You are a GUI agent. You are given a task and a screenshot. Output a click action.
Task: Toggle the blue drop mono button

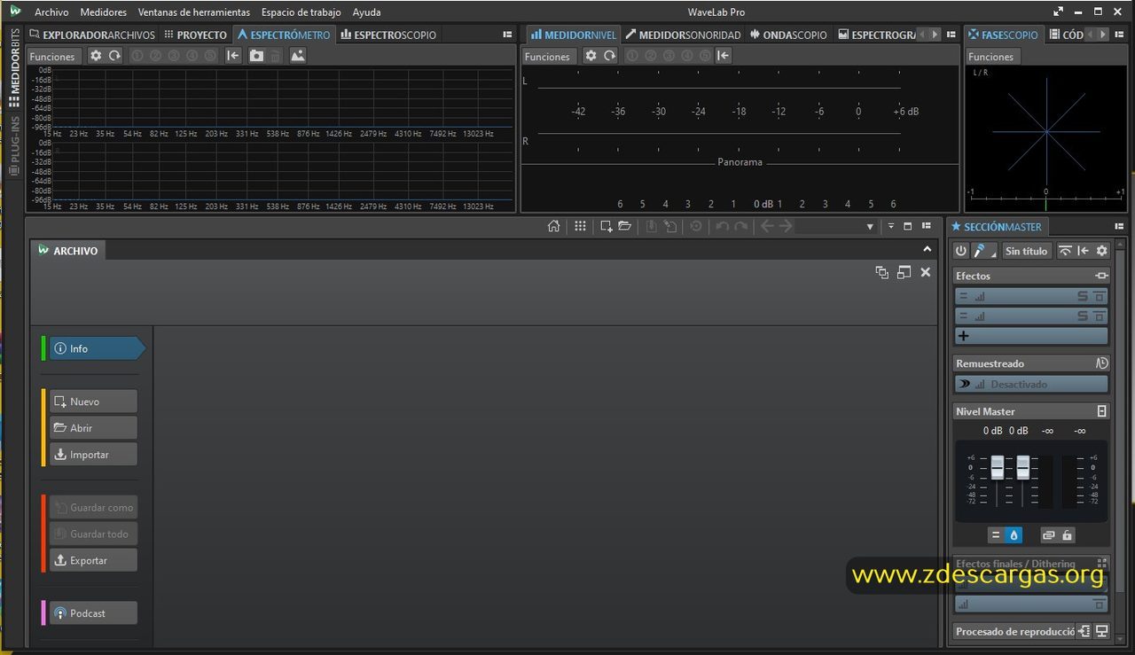pyautogui.click(x=1014, y=535)
